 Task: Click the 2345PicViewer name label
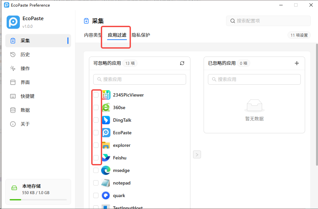(x=128, y=95)
